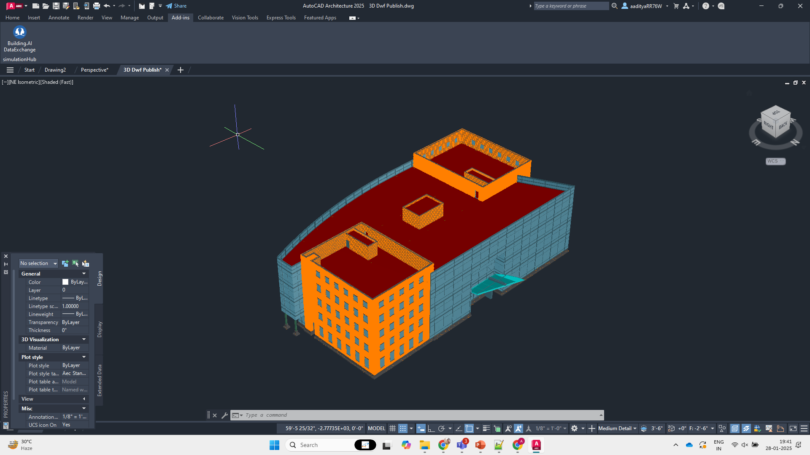
Task: Click the Color ByLayer swatch
Action: coord(65,282)
